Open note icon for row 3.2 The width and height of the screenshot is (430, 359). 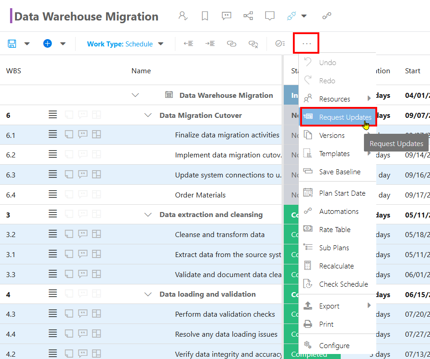point(69,234)
